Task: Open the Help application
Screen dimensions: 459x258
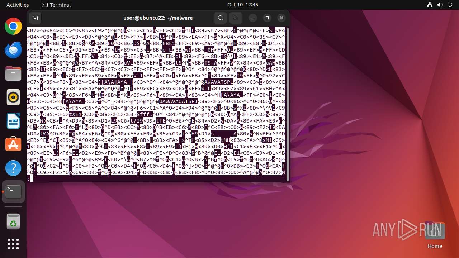Action: [13, 168]
